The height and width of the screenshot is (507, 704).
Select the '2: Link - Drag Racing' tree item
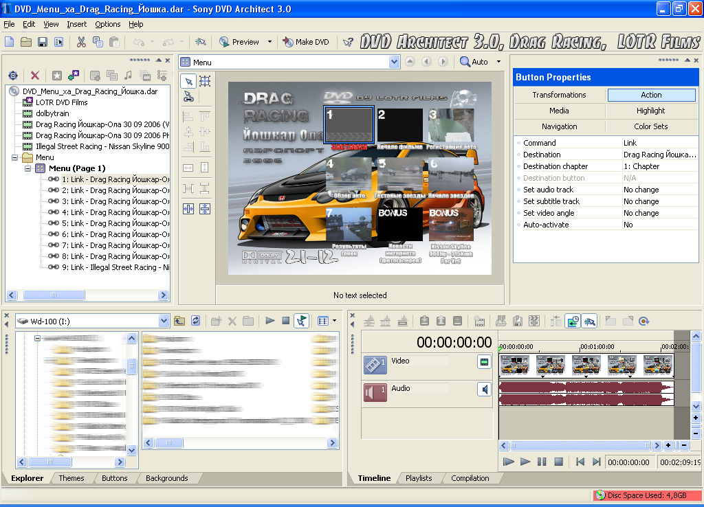(115, 190)
